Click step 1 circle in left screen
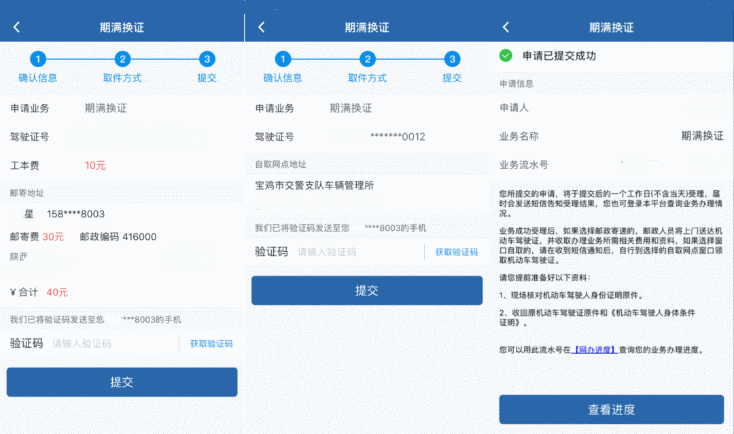 [39, 59]
